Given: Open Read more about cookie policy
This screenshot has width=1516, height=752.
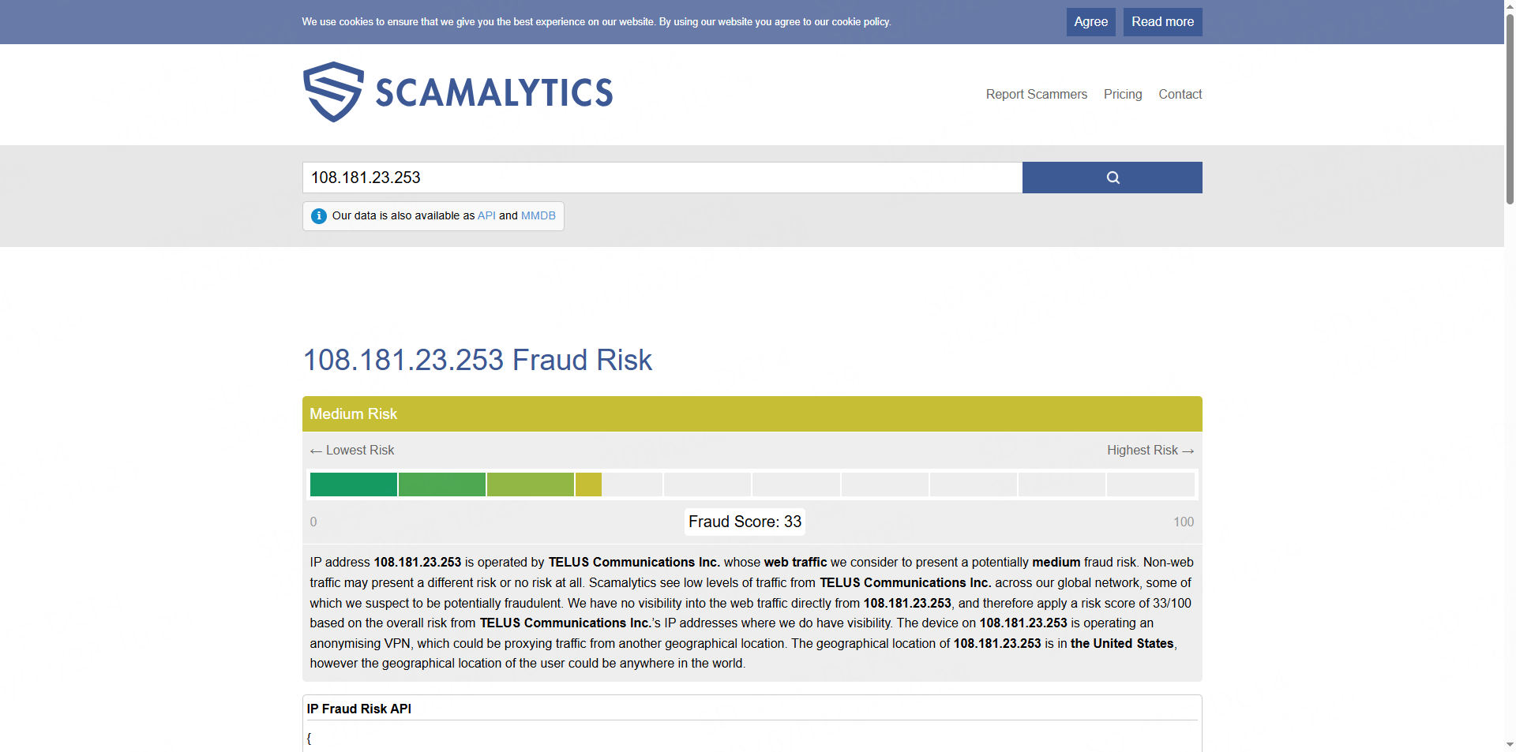Looking at the screenshot, I should click(1162, 22).
